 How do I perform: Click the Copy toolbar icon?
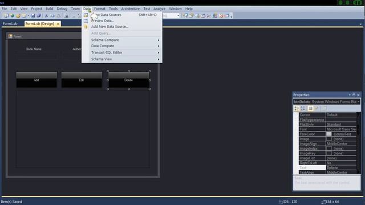tap(52, 15)
